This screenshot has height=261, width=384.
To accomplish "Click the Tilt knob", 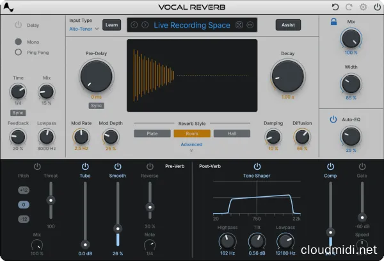I will coord(257,241).
